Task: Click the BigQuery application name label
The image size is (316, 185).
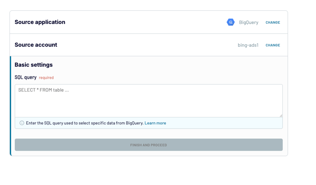Action: coord(248,22)
